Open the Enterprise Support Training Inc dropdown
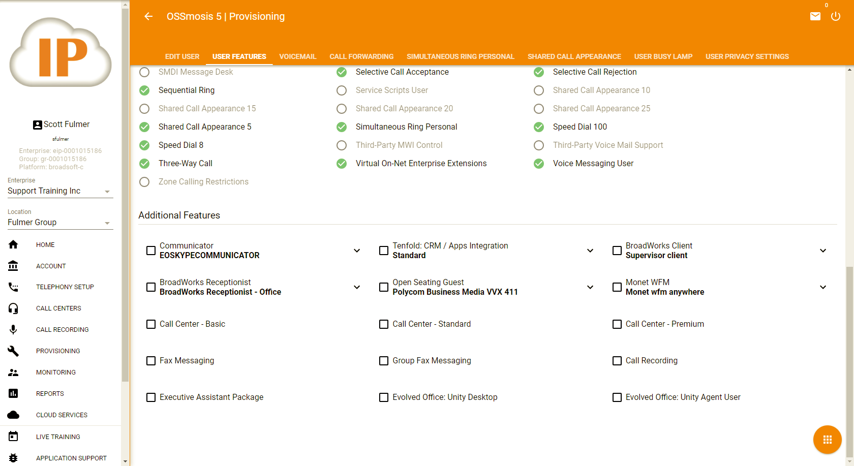Image resolution: width=854 pixels, height=466 pixels. tap(60, 191)
